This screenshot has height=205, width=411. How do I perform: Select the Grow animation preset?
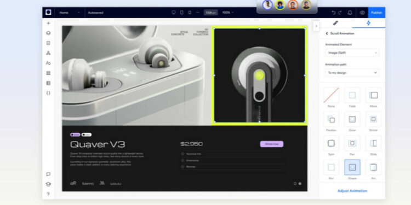click(352, 119)
